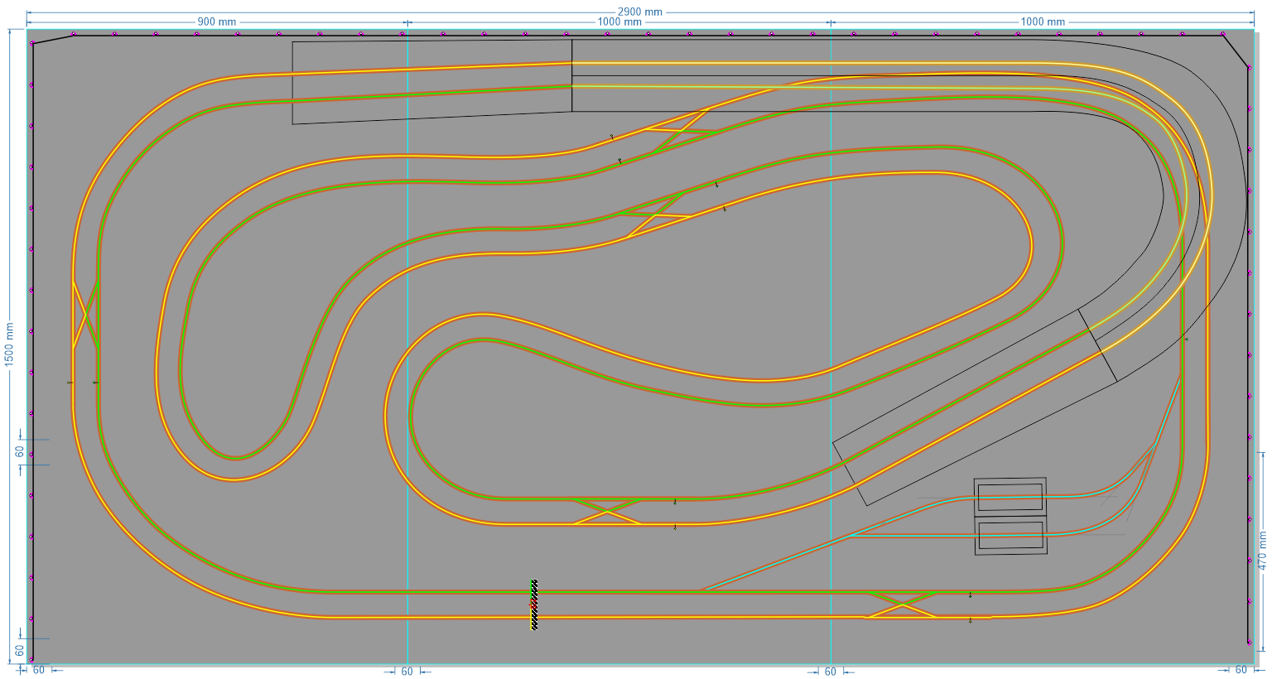Toggle the switch lever below the bottom-right crossing
Image resolution: width=1272 pixels, height=679 pixels.
[970, 620]
